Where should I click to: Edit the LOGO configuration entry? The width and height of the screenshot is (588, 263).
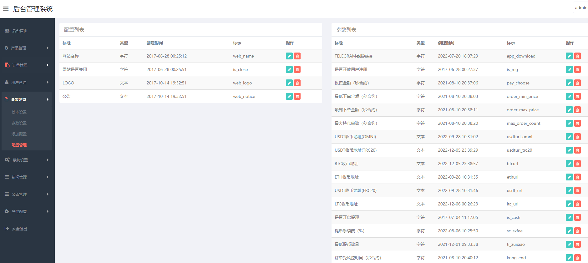point(289,83)
